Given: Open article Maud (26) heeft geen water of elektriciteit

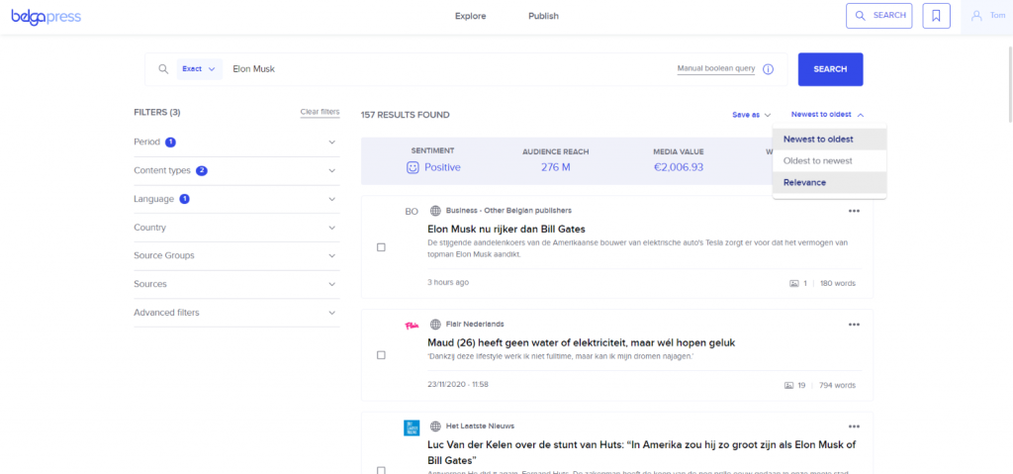Looking at the screenshot, I should pos(582,342).
